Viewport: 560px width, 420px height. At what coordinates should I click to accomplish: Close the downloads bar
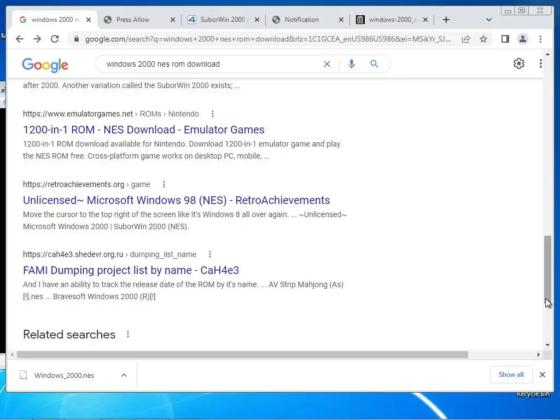(542, 375)
